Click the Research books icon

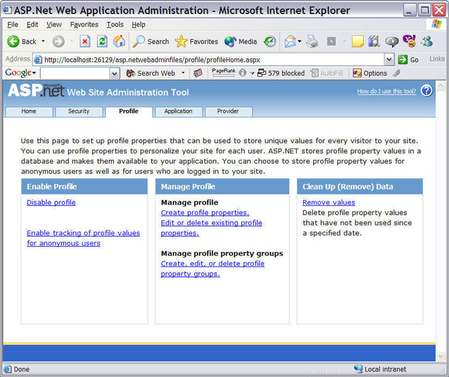(374, 42)
